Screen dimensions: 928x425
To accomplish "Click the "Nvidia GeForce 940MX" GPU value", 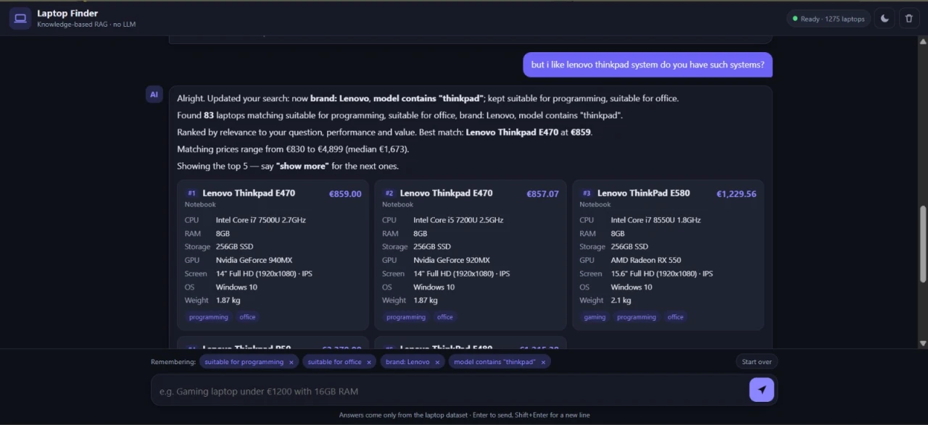I will (x=254, y=261).
